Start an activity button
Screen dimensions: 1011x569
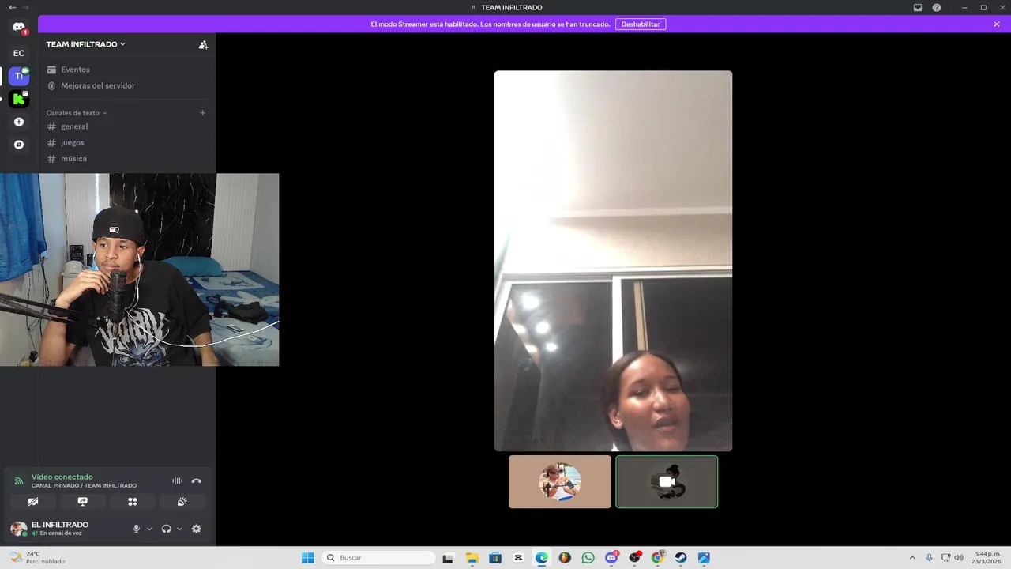133,502
